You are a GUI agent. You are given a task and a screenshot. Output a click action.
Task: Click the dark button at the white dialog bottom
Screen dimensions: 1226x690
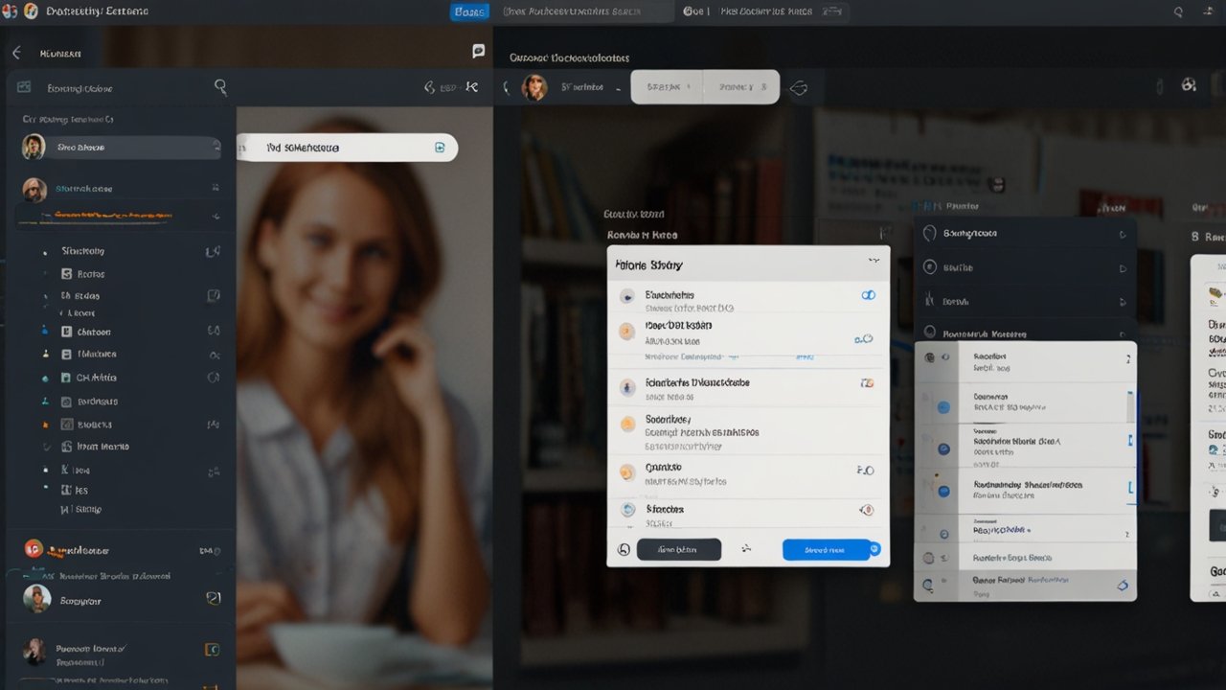tap(678, 550)
